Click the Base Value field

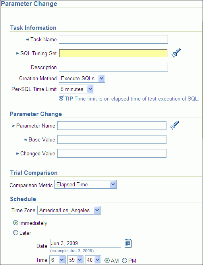tap(112, 139)
